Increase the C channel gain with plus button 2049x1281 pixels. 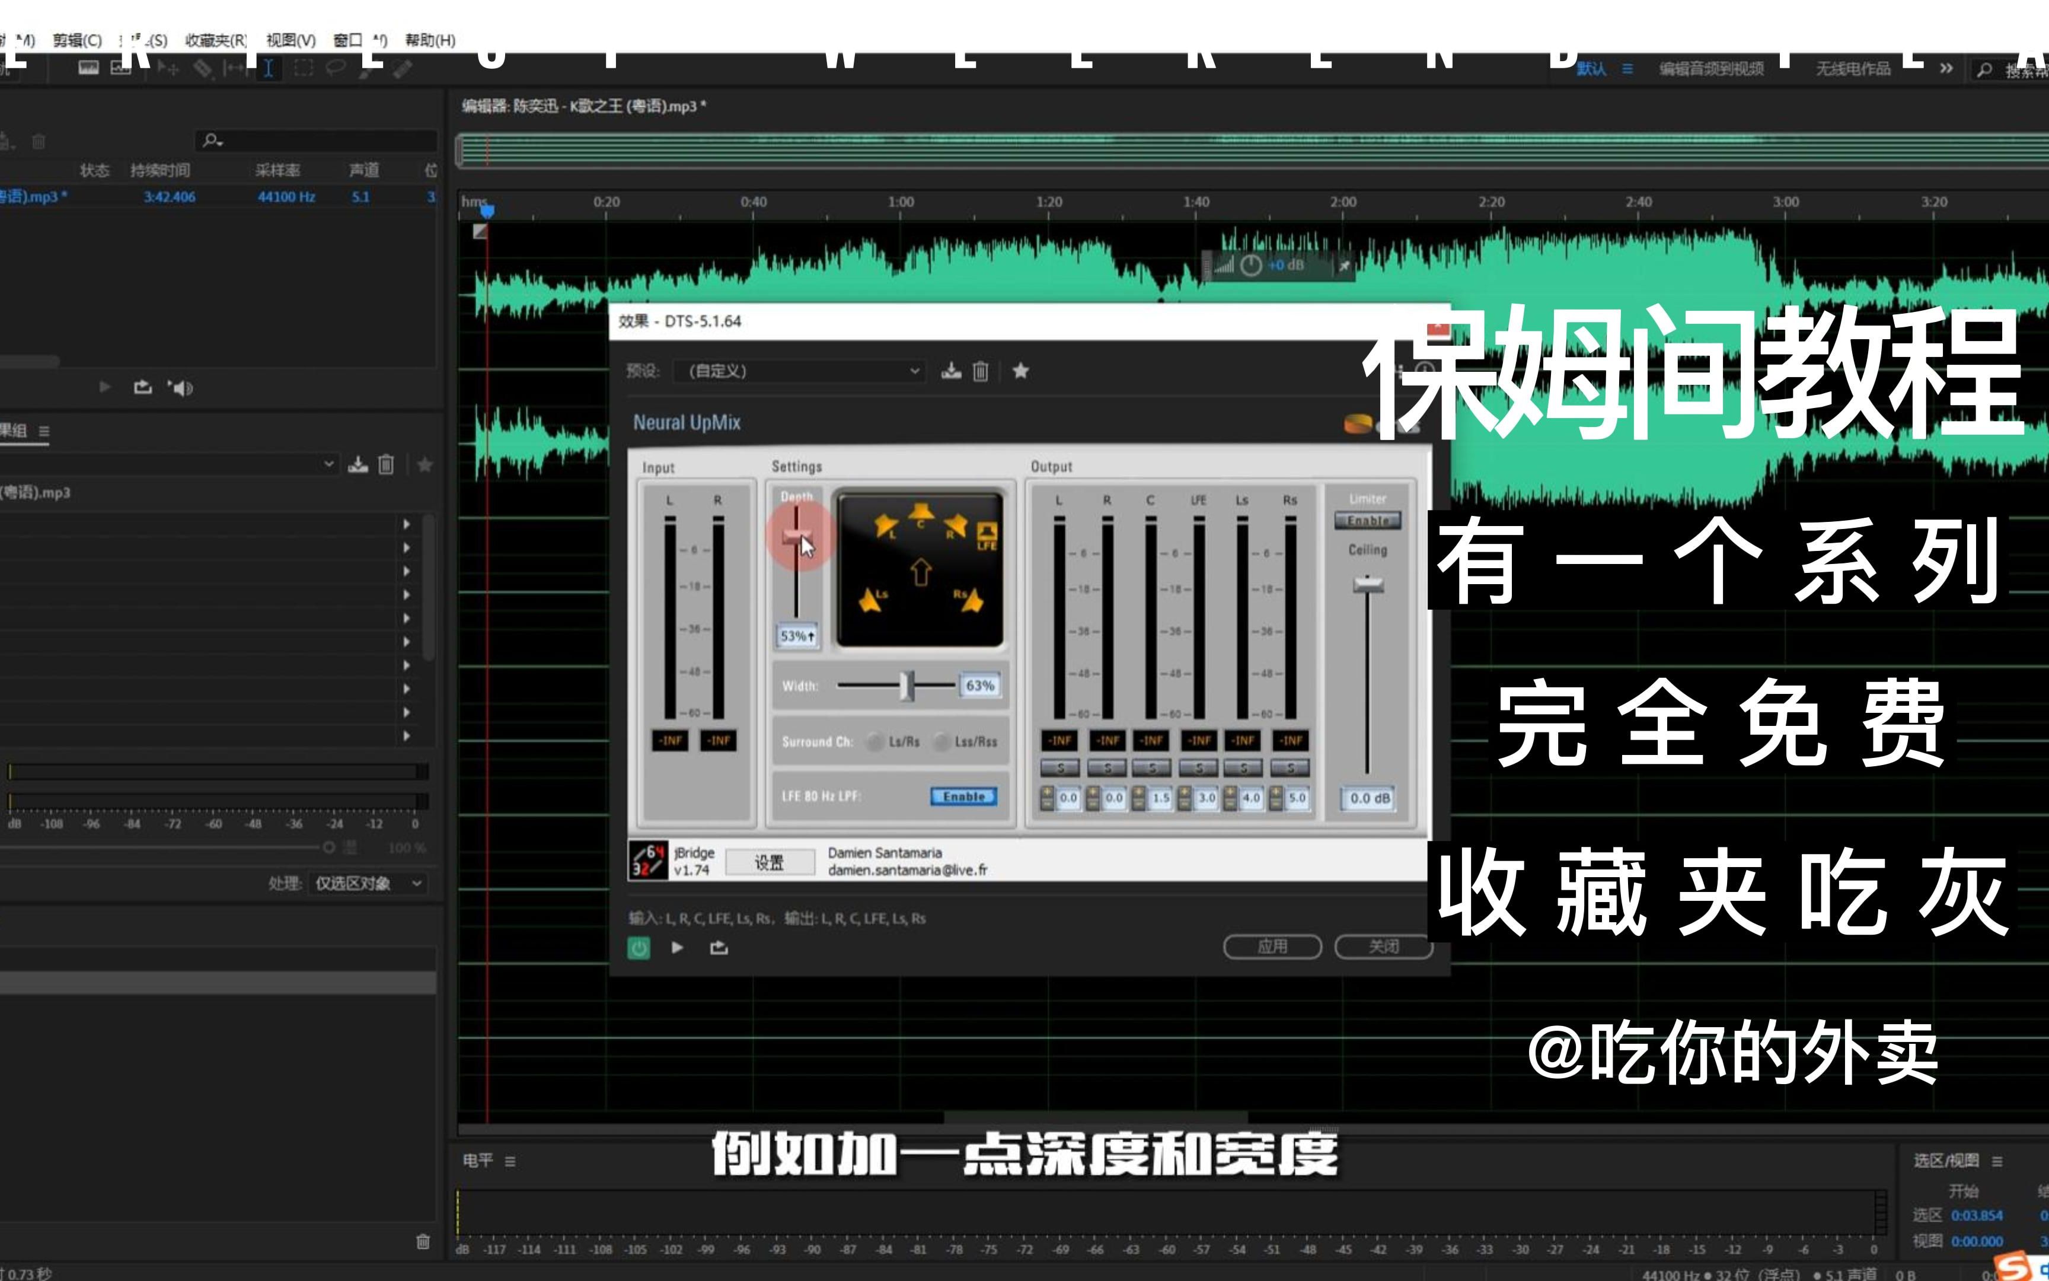(1139, 792)
